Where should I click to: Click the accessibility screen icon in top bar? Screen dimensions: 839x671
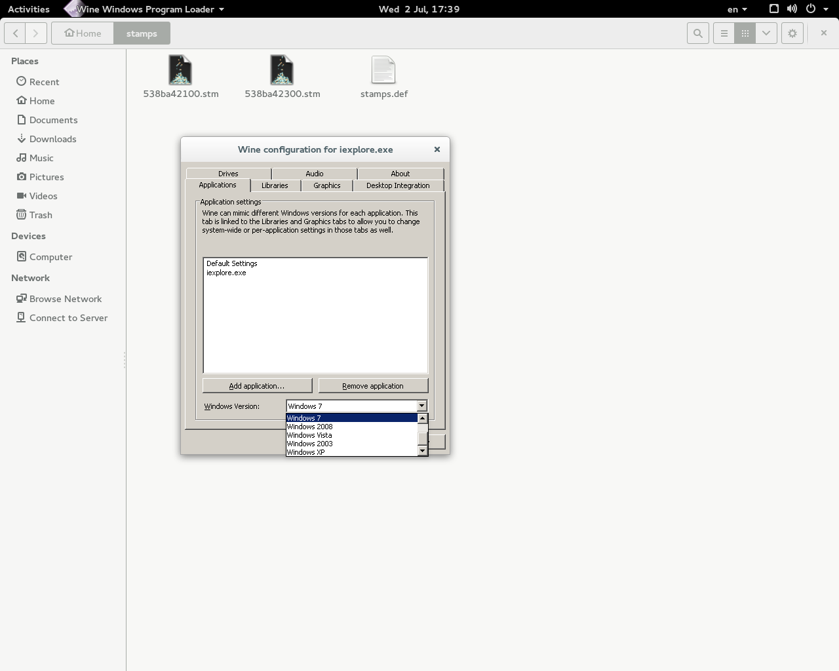(774, 9)
